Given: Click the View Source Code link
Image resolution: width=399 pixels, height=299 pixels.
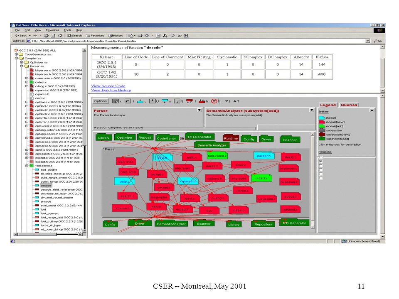Looking at the screenshot, I should pos(108,86).
